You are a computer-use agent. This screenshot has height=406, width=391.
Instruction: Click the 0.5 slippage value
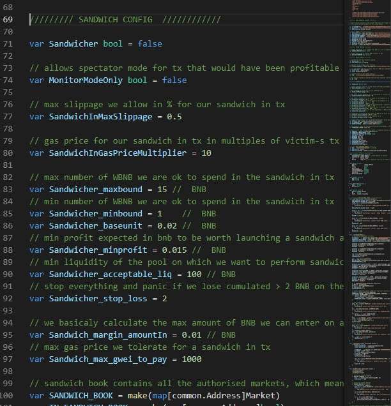(174, 117)
